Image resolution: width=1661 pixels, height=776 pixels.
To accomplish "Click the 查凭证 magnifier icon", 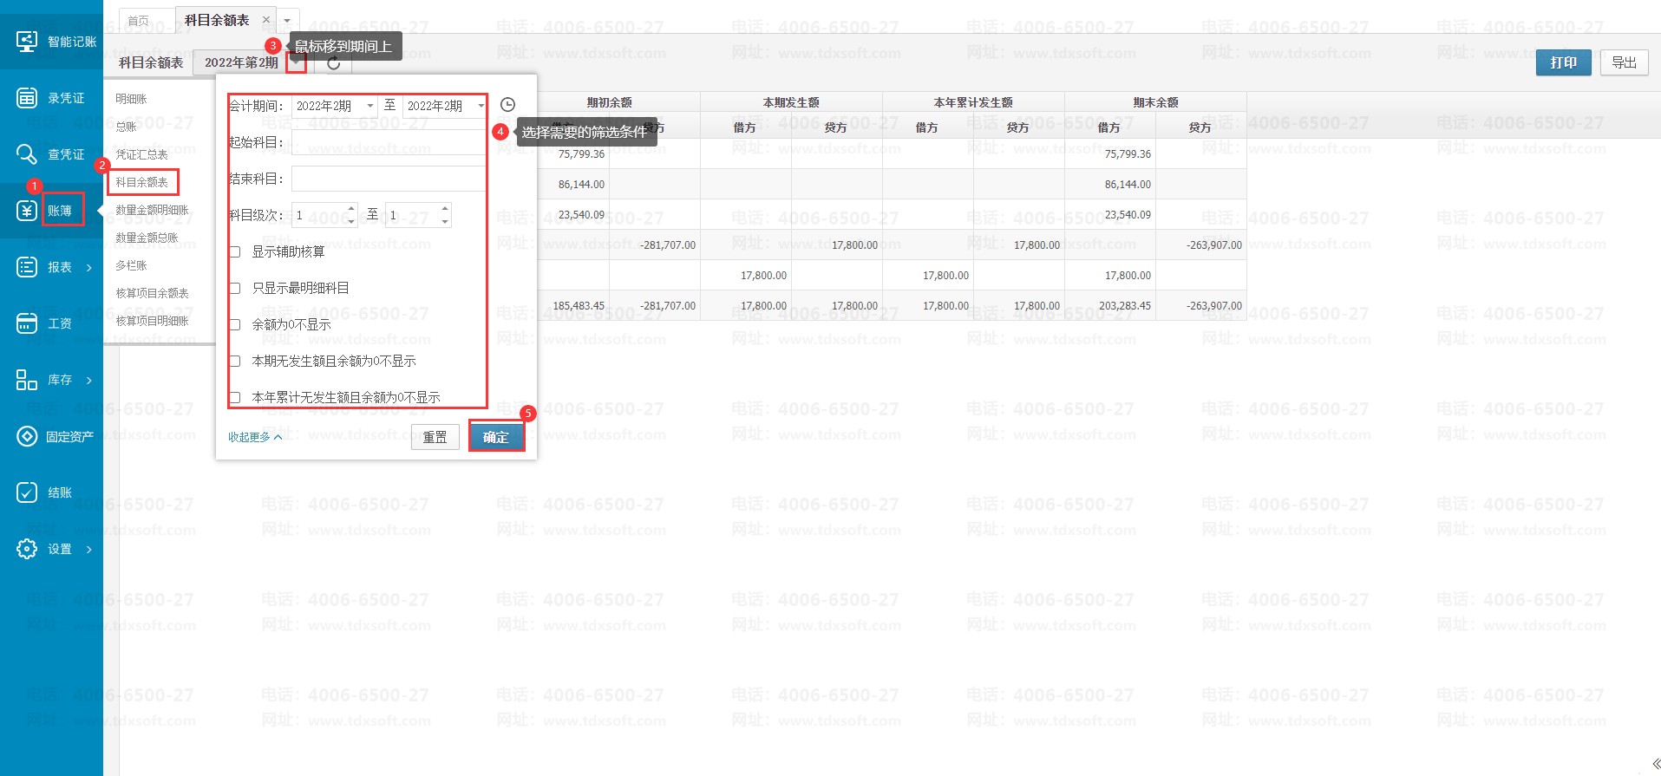I will point(27,154).
